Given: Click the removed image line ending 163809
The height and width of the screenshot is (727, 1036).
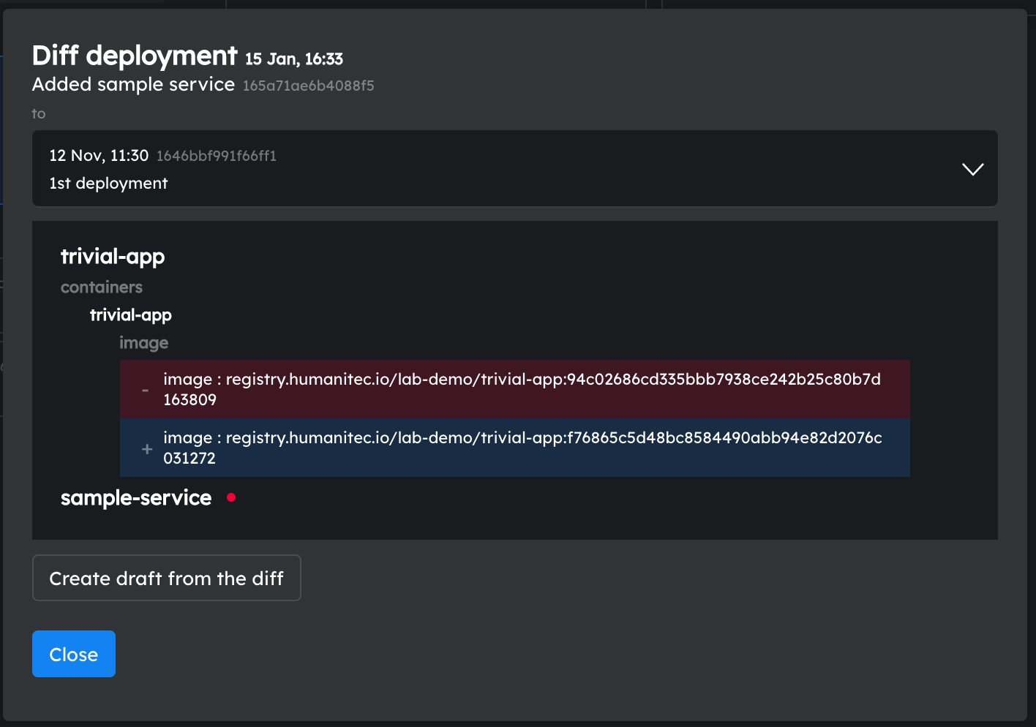Looking at the screenshot, I should (x=515, y=389).
